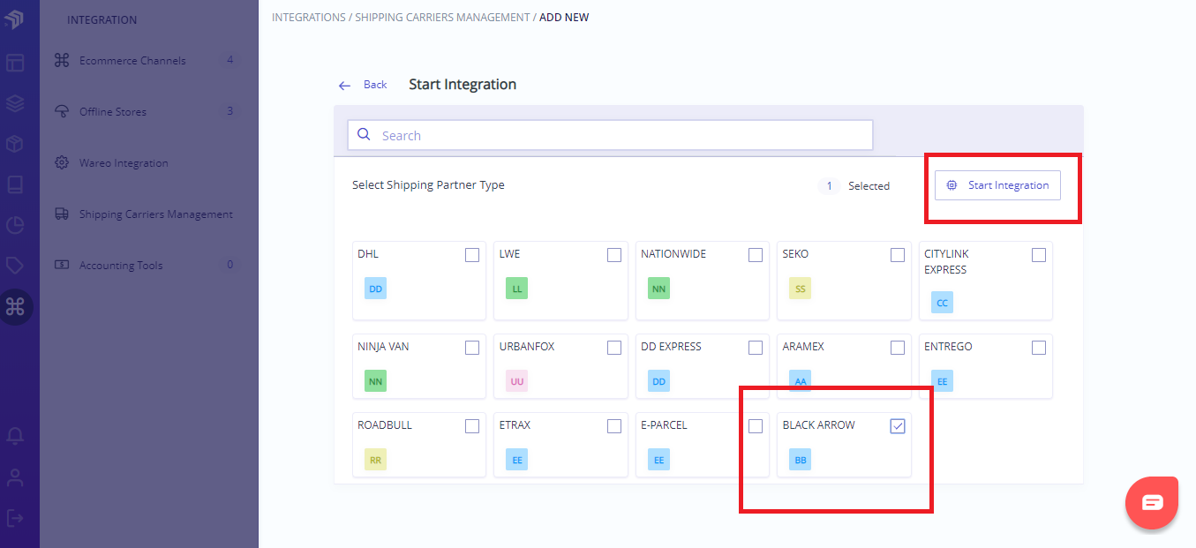Check the ROADBULL checkbox
The height and width of the screenshot is (548, 1196).
[472, 426]
